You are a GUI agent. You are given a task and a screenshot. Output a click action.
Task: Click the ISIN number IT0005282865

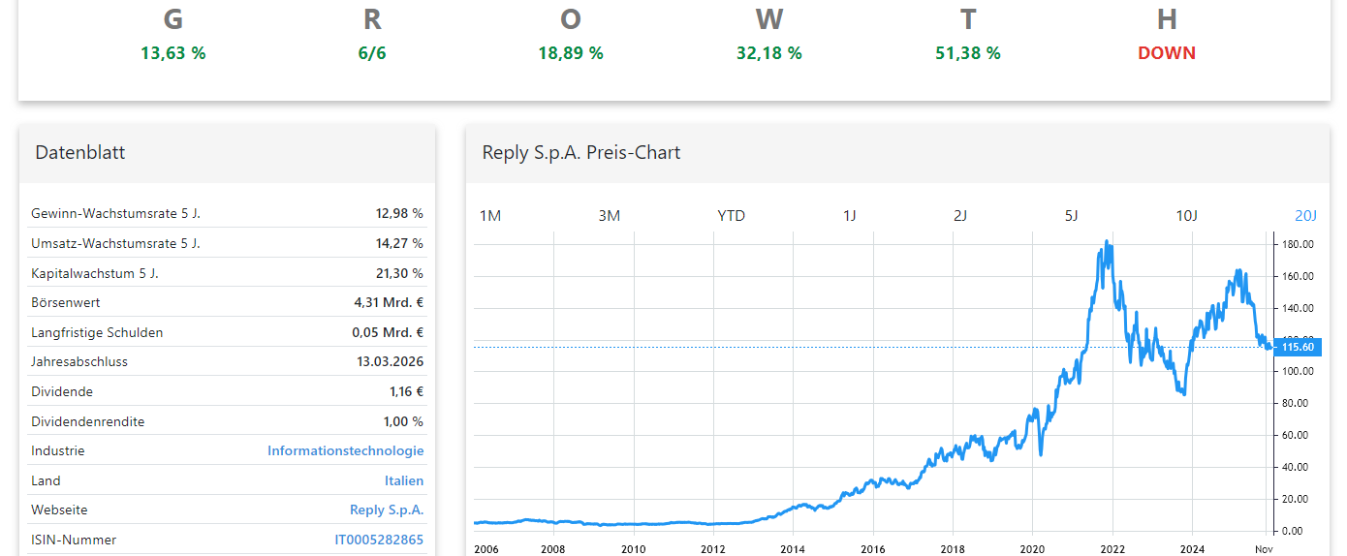click(x=379, y=540)
